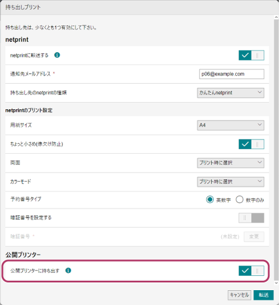Select 英数字 radio button
279x305 pixels.
(210, 199)
